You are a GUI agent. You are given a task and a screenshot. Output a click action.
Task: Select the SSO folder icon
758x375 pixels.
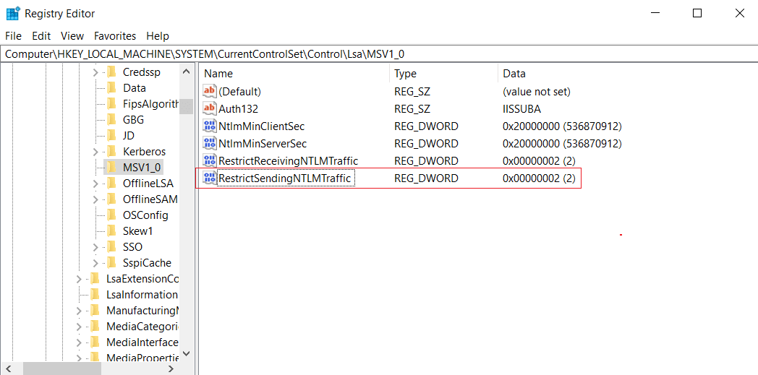[x=111, y=247]
